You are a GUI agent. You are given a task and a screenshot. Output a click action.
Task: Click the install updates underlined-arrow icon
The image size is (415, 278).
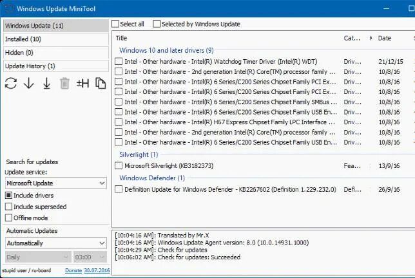(x=46, y=84)
